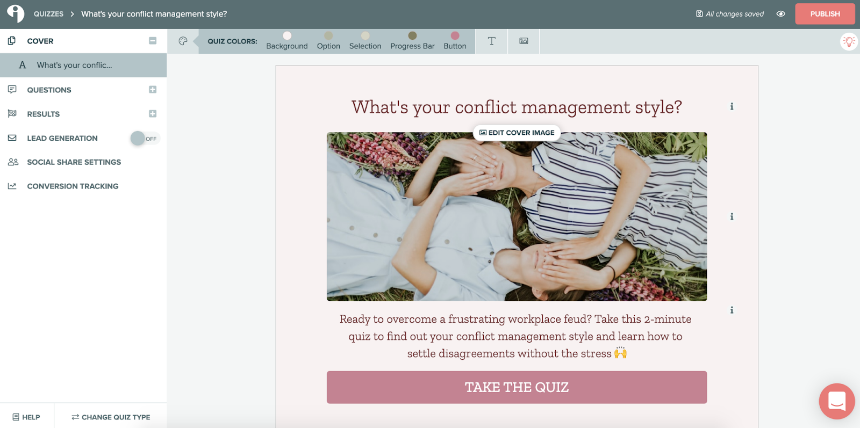Open the Cover section
860x428 pixels.
click(x=40, y=41)
